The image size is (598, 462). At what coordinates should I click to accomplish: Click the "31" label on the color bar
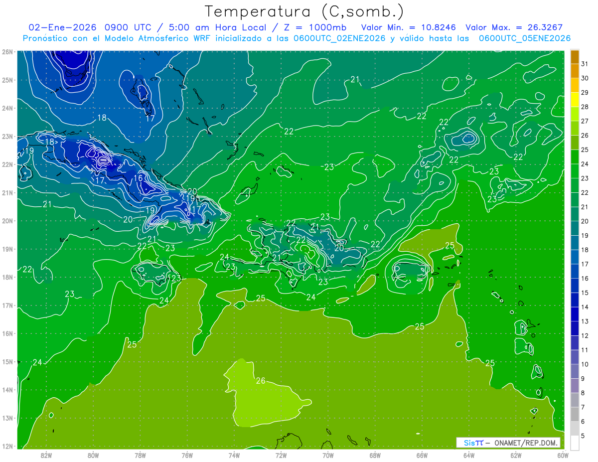point(585,64)
